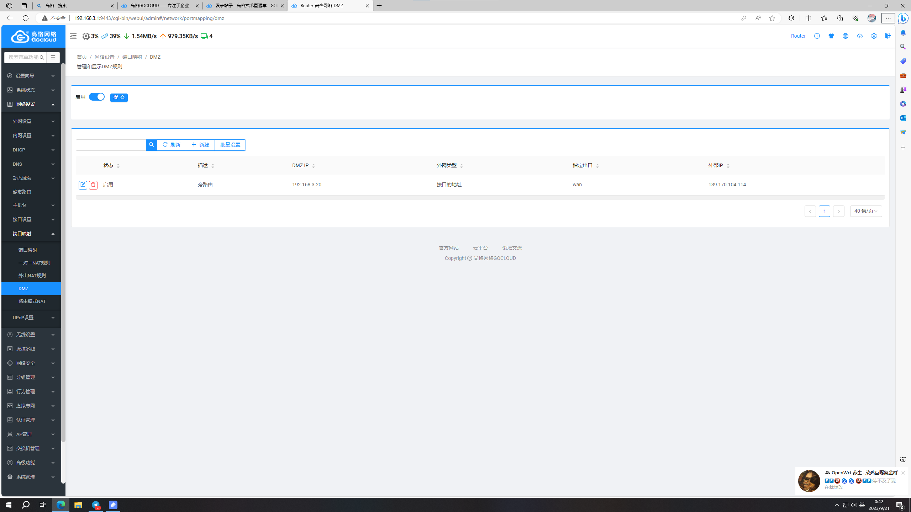Collapse the sidebar using the menu fold icon

coord(73,36)
